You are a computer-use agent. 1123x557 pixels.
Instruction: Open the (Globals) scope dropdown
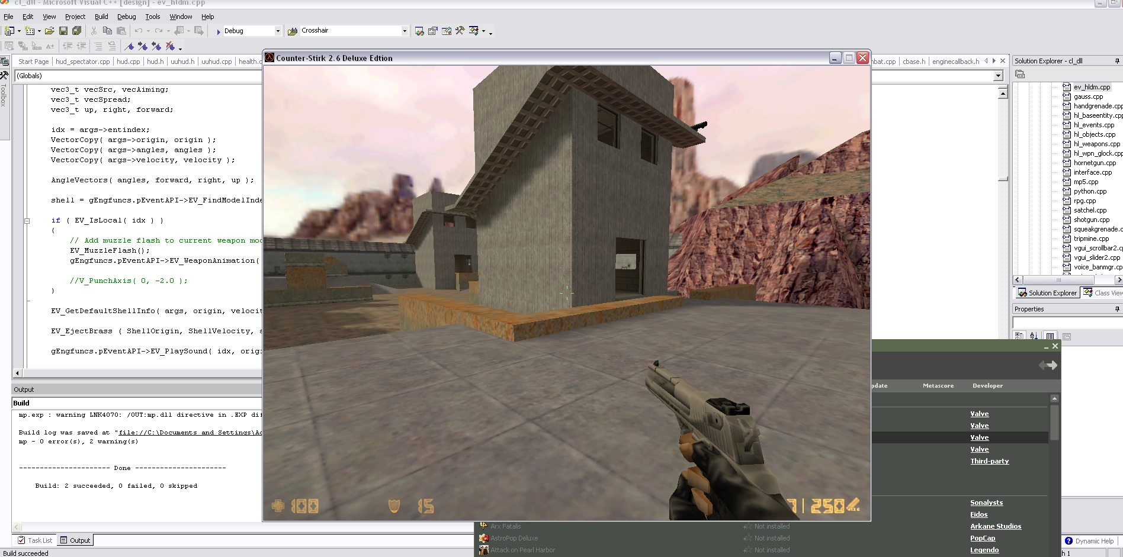click(137, 76)
